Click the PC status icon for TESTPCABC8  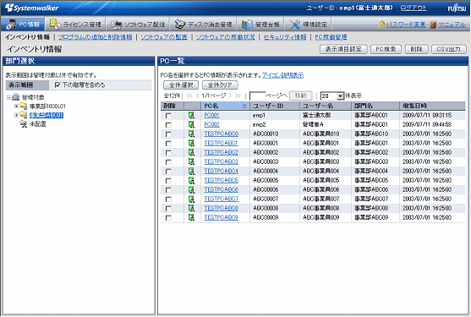click(191, 208)
